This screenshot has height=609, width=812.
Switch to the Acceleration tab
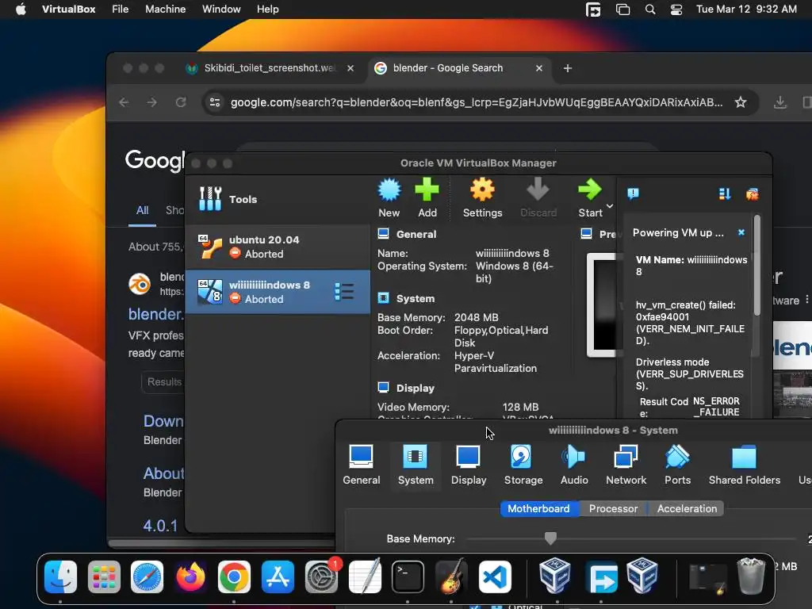(x=687, y=508)
